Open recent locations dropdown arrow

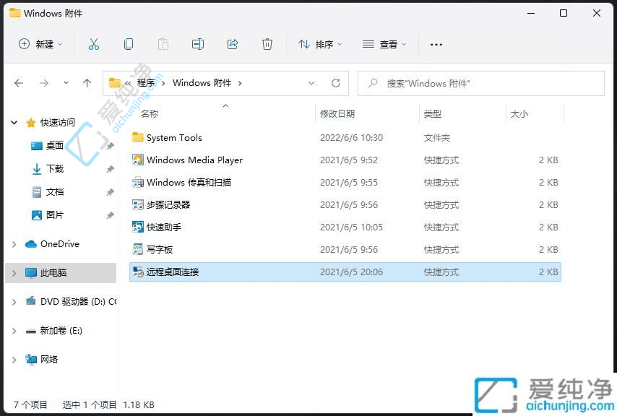click(66, 83)
